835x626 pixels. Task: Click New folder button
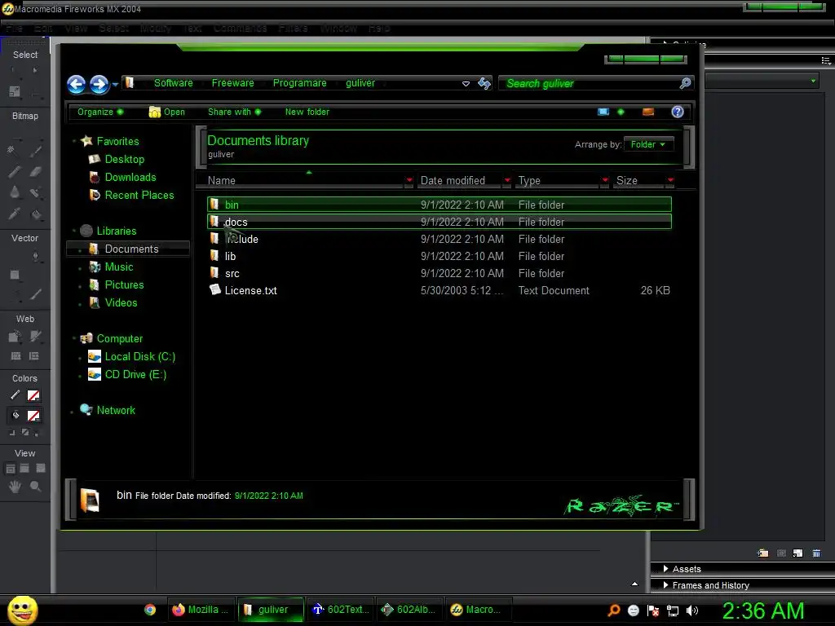[x=307, y=112]
